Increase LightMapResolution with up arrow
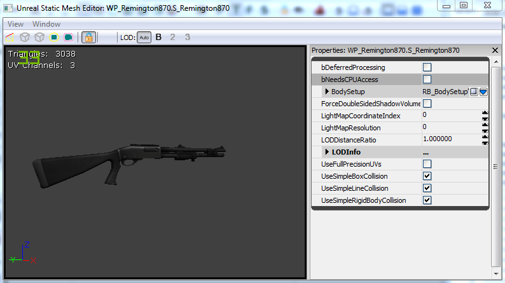Image resolution: width=505 pixels, height=283 pixels. (x=485, y=125)
